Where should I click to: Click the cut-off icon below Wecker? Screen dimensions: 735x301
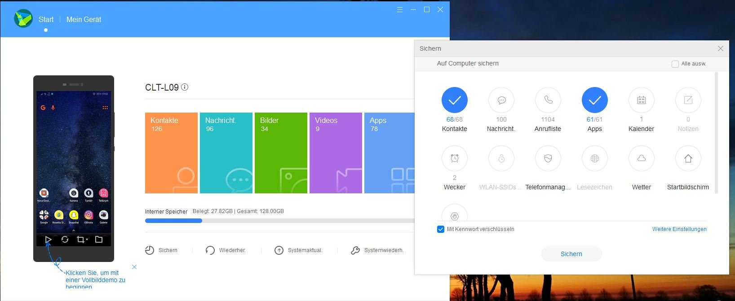click(x=455, y=213)
